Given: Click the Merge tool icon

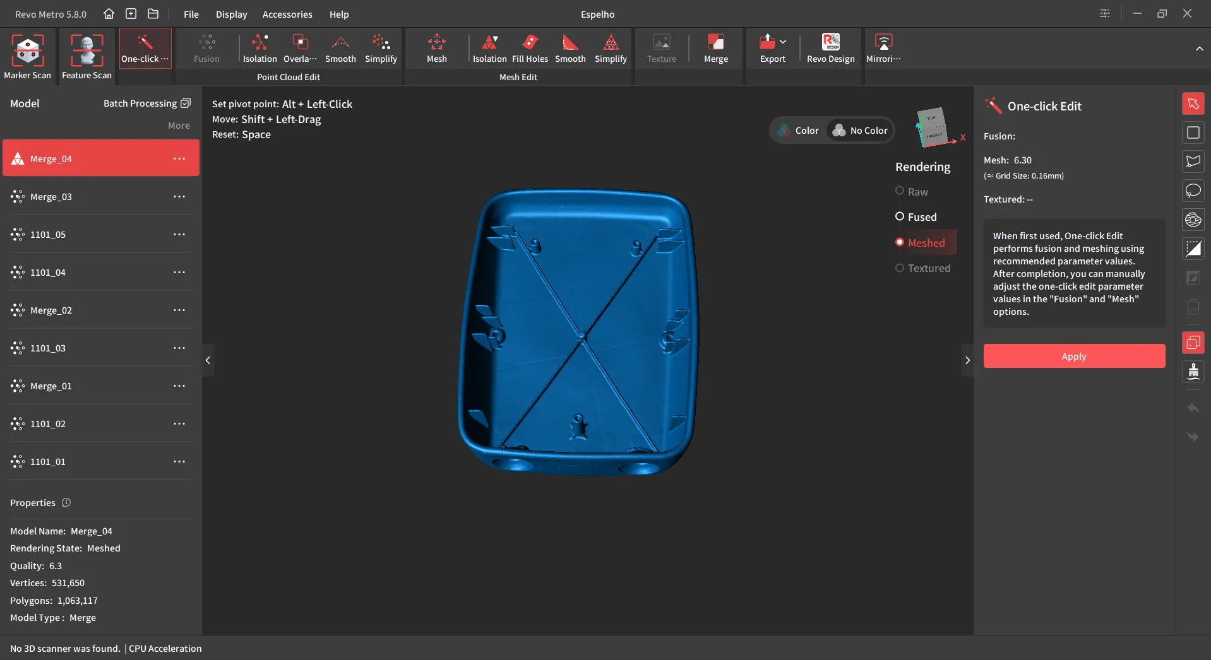Looking at the screenshot, I should (x=715, y=49).
